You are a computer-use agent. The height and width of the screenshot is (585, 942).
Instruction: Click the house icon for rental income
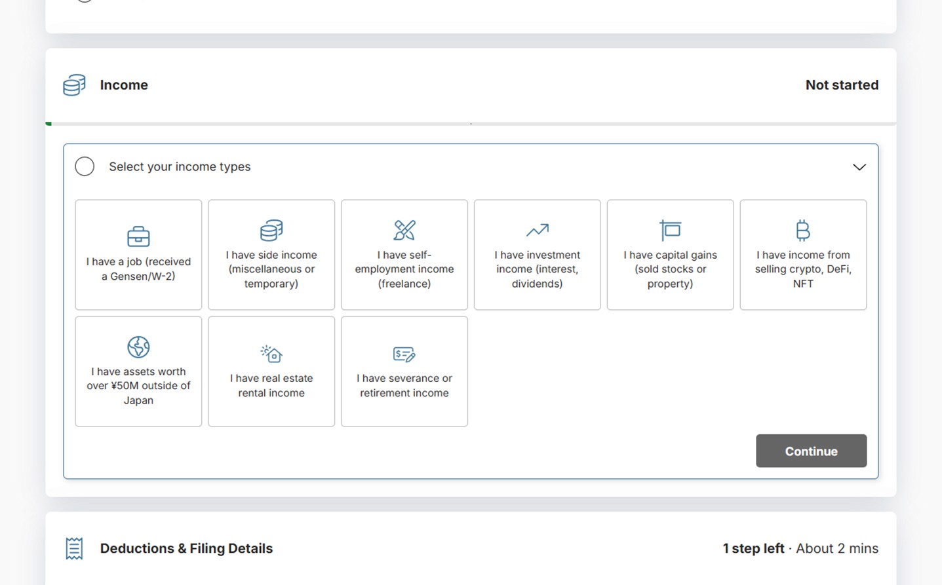click(x=271, y=353)
